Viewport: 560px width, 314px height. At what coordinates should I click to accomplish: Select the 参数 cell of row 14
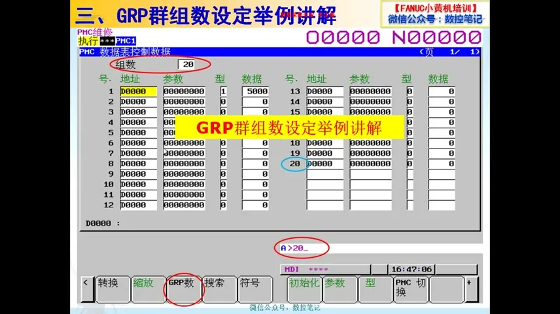[370, 101]
